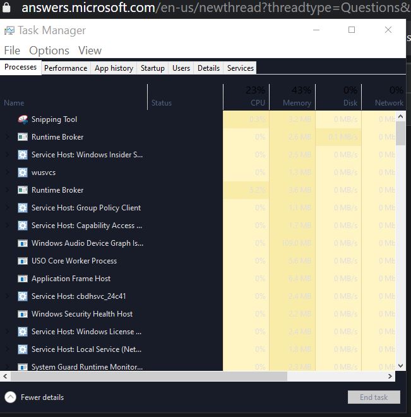
Task: Click the 109.0 MB memory value
Action: 296,243
